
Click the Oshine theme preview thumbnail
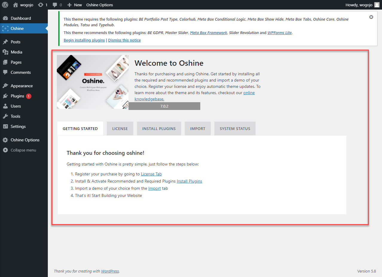pos(93,82)
